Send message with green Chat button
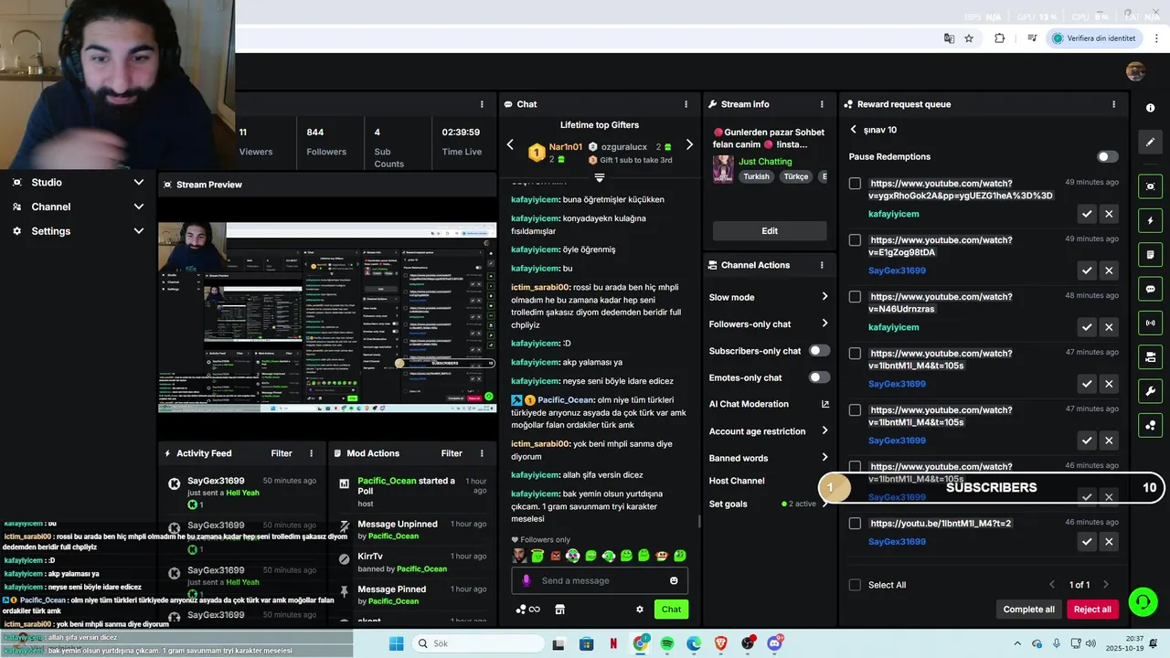1170x658 pixels. pos(671,610)
